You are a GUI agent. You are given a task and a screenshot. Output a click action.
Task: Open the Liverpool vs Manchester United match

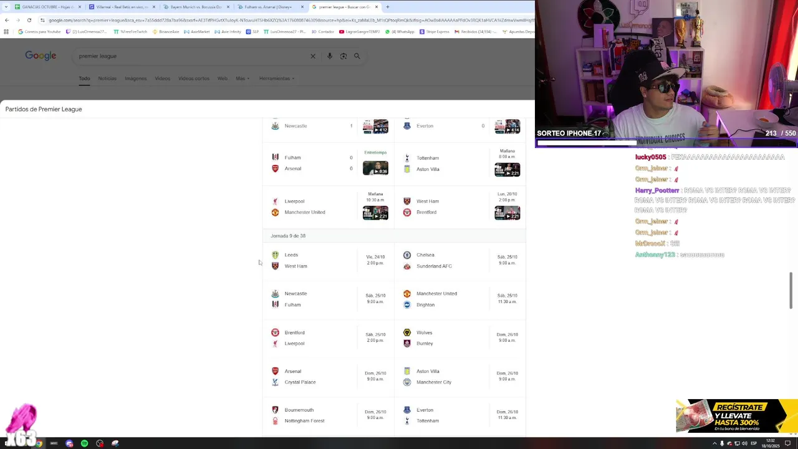[x=329, y=206]
